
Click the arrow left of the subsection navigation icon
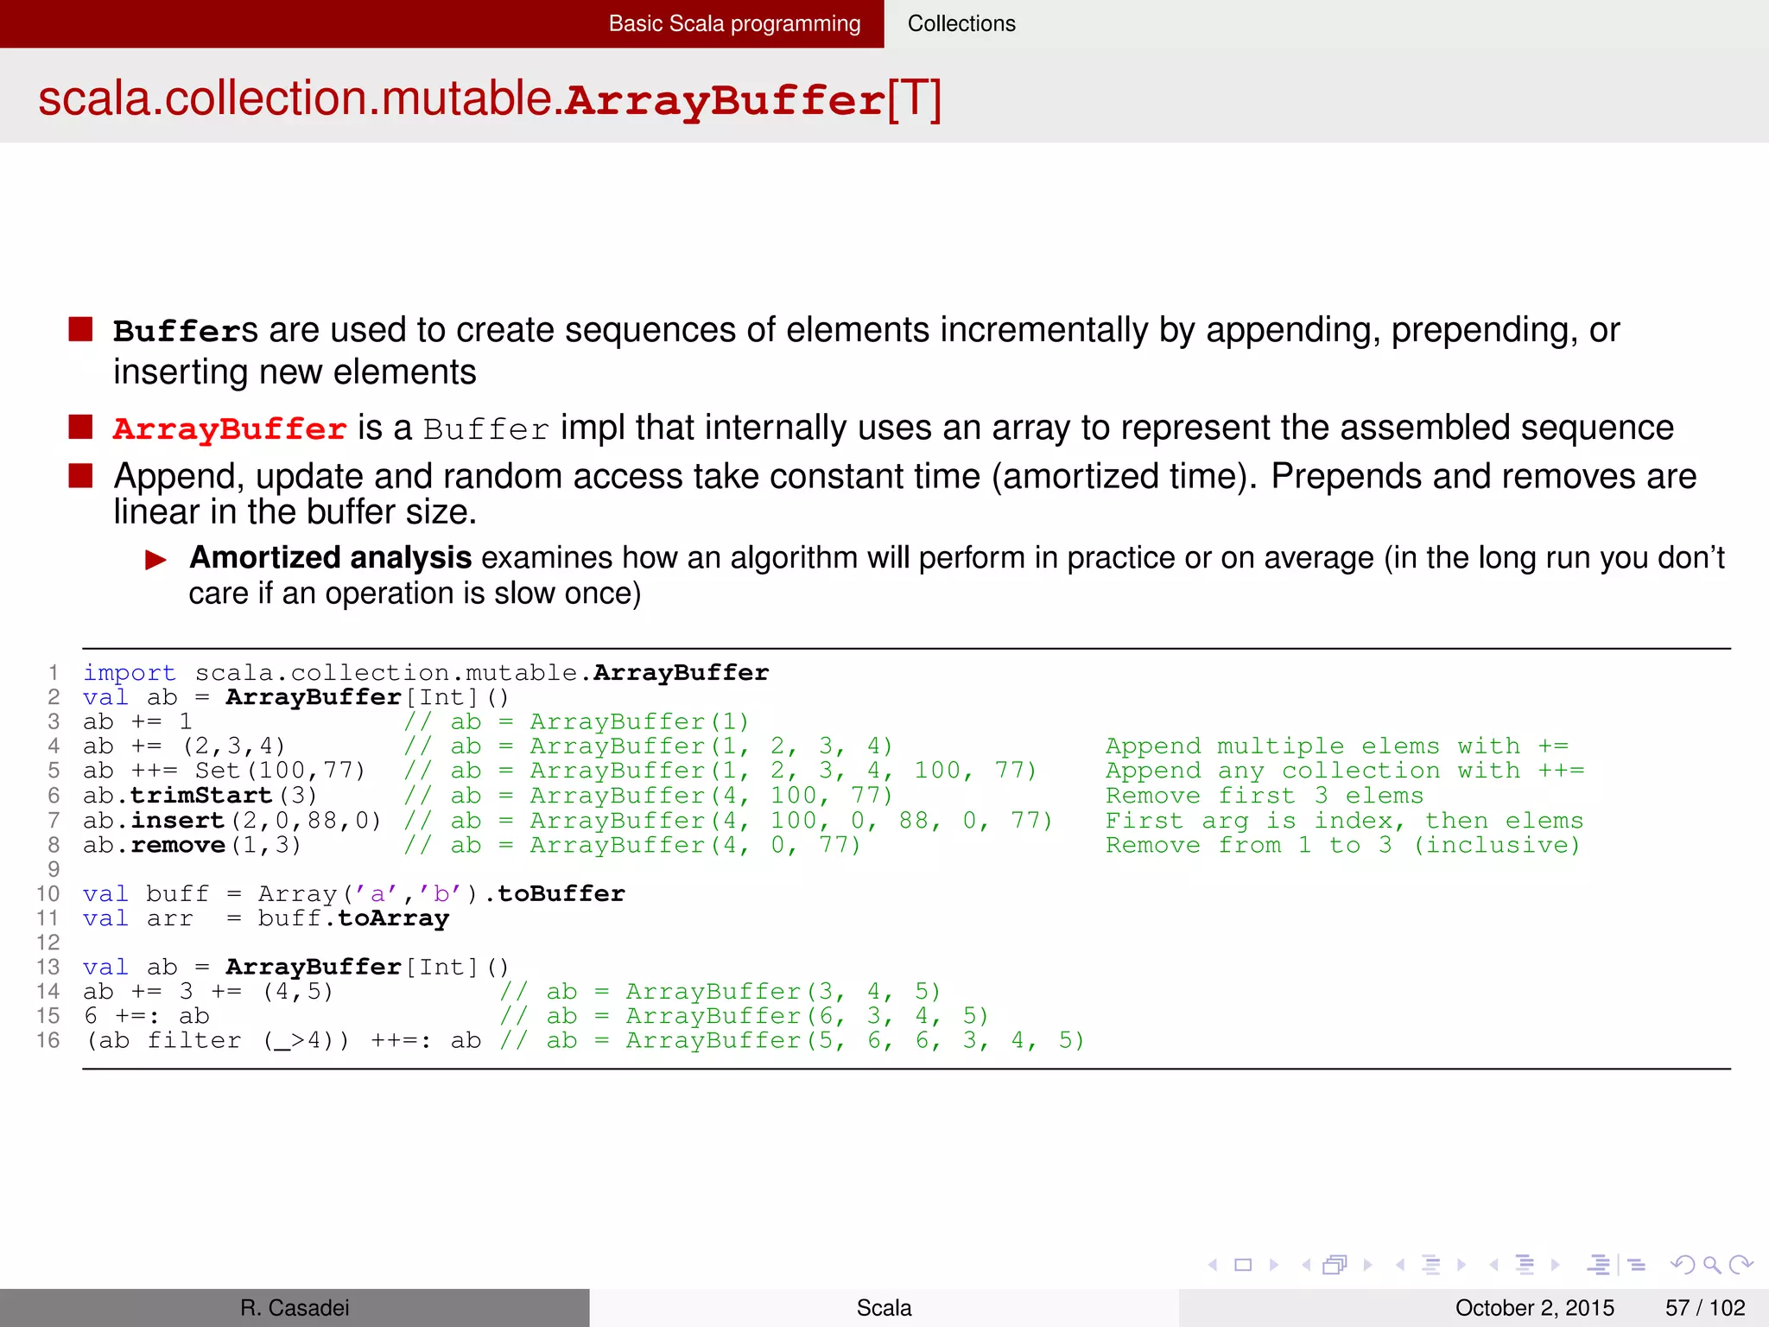1399,1265
